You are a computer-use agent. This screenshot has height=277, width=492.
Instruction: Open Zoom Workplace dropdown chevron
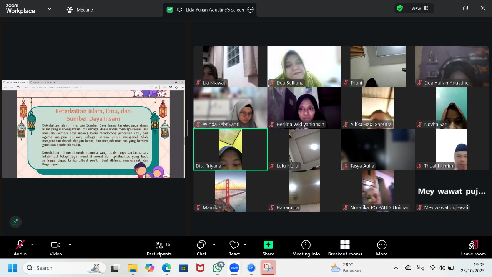coord(49,9)
